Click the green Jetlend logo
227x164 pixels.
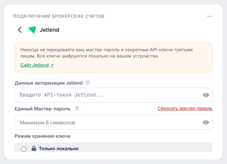pyautogui.click(x=32, y=30)
